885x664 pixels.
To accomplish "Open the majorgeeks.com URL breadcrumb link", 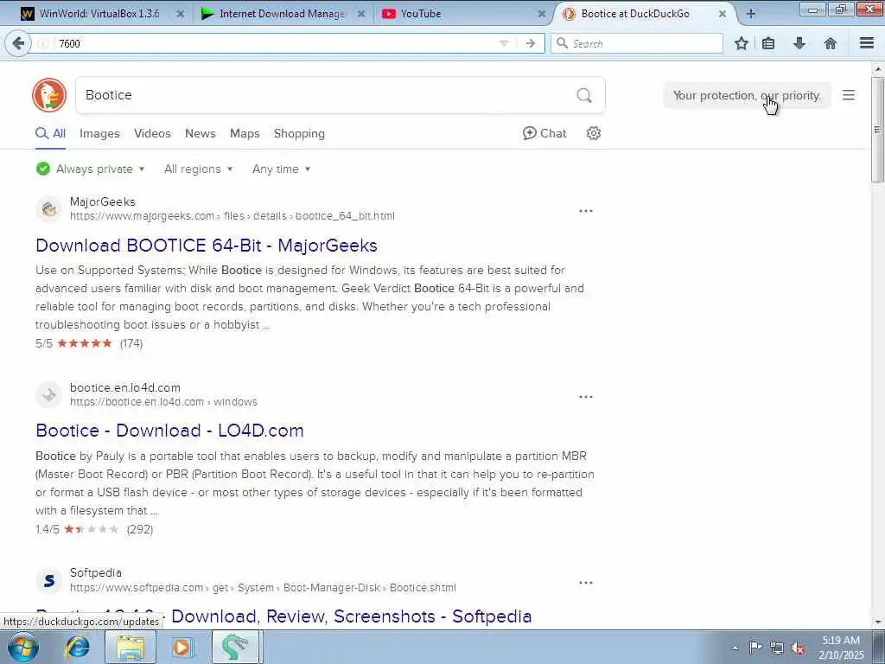I will point(232,215).
